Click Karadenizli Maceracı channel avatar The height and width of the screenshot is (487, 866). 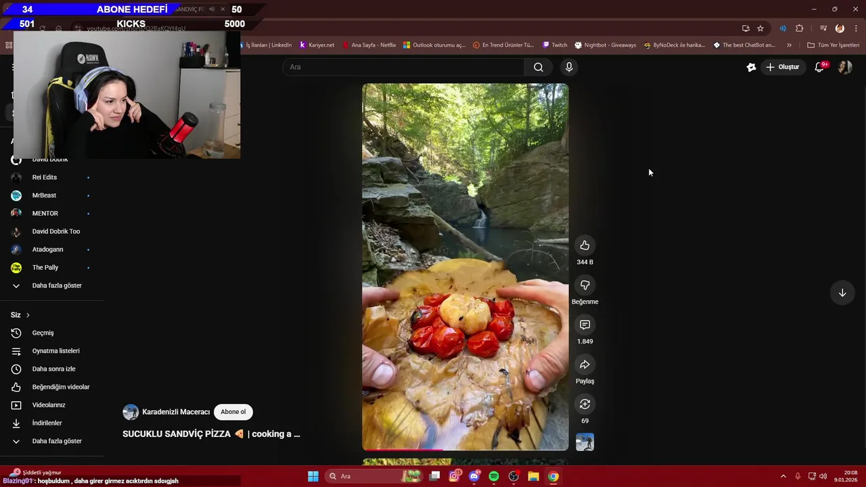[131, 412]
